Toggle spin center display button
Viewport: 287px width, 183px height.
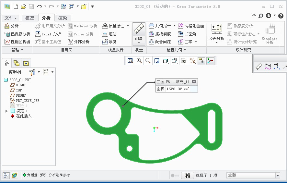(210, 61)
